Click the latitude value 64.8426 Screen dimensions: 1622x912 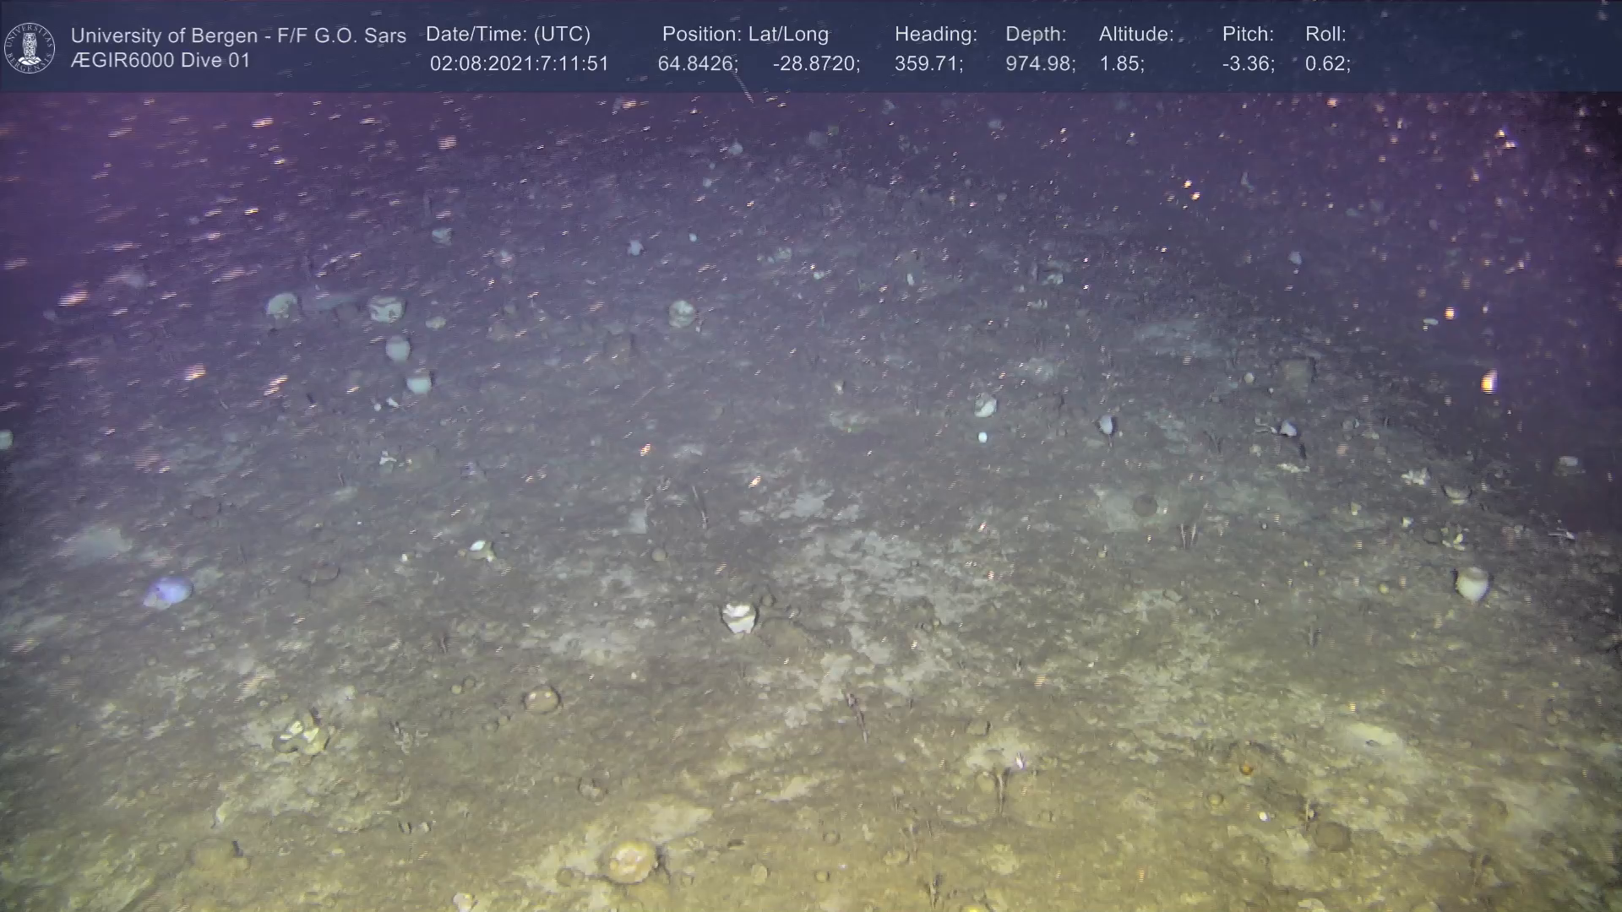tap(697, 64)
